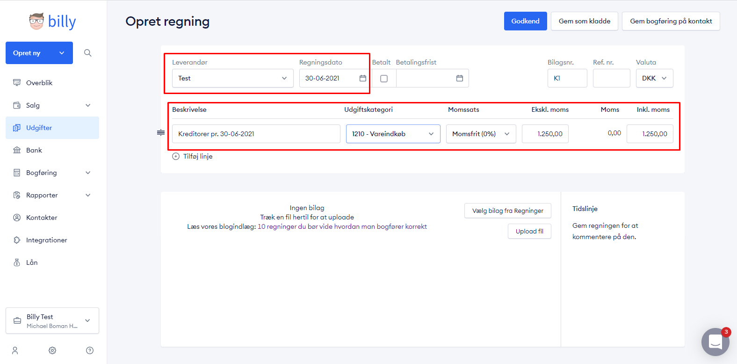This screenshot has height=364, width=737.
Task: Select Udgifter in sidebar
Action: click(x=52, y=128)
